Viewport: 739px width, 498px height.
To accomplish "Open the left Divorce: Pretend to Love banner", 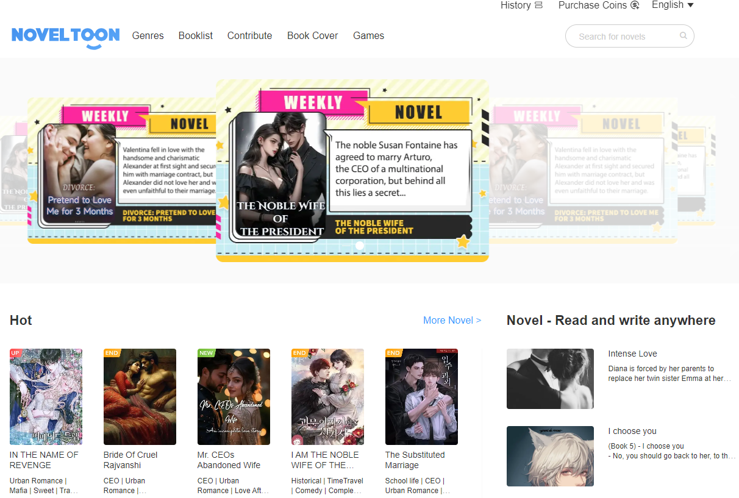I will tap(122, 171).
